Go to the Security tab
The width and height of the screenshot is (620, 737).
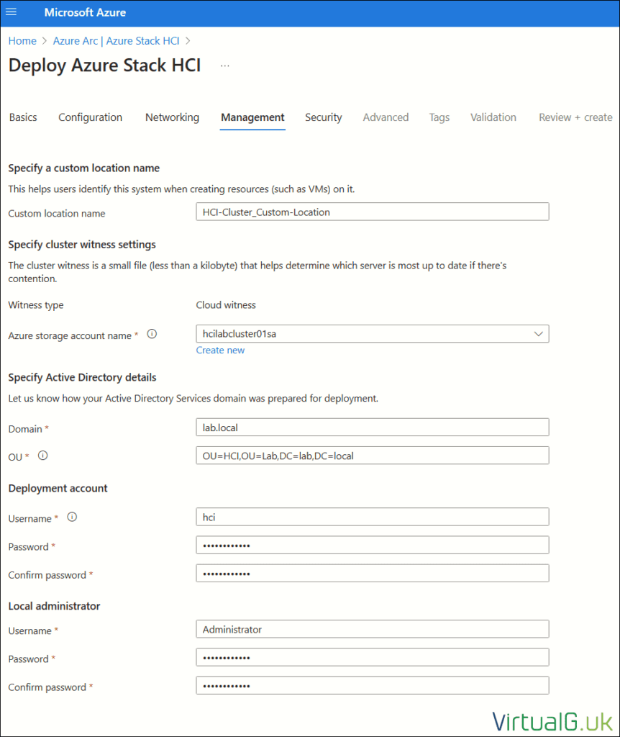pos(324,117)
